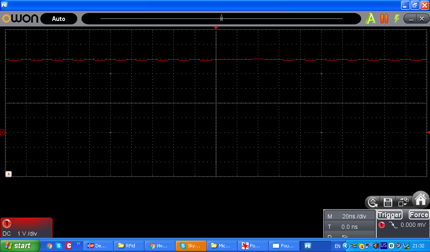Click the window switch/export icon
Screen dimensions: 430x252
403,202
